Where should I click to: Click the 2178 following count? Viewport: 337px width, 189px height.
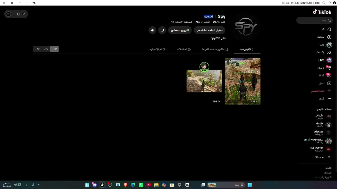pyautogui.click(x=216, y=22)
